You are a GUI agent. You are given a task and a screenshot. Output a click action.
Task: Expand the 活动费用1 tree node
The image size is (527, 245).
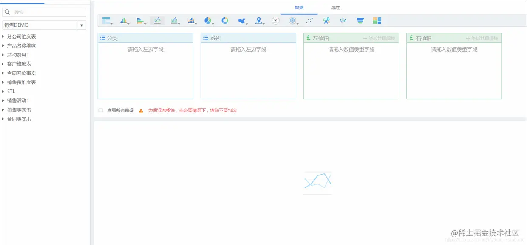[x=3, y=55]
